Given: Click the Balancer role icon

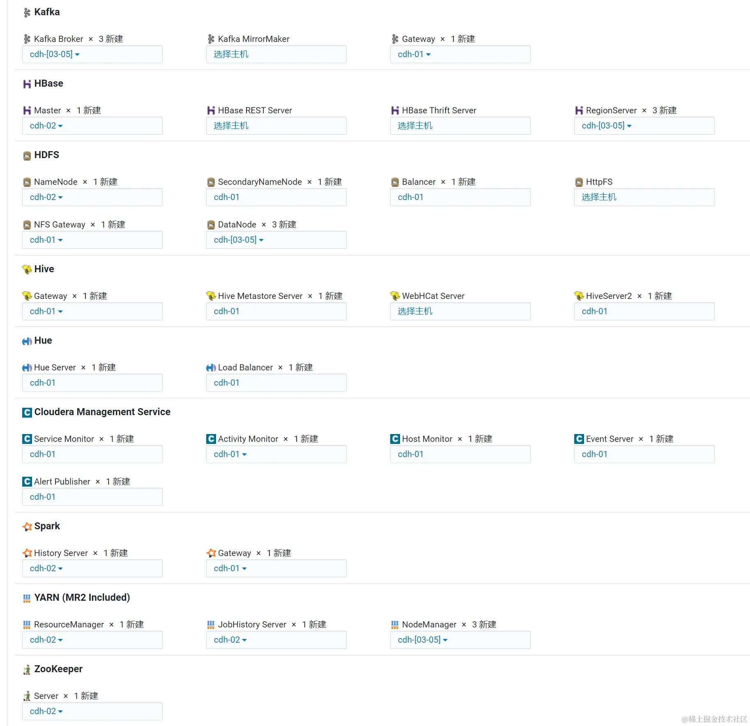Looking at the screenshot, I should click(x=395, y=182).
